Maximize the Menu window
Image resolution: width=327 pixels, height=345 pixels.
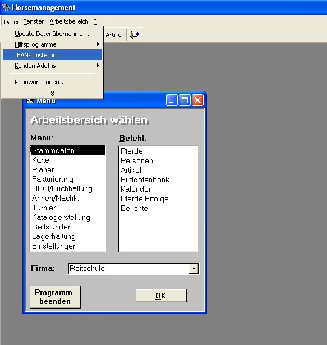point(185,100)
